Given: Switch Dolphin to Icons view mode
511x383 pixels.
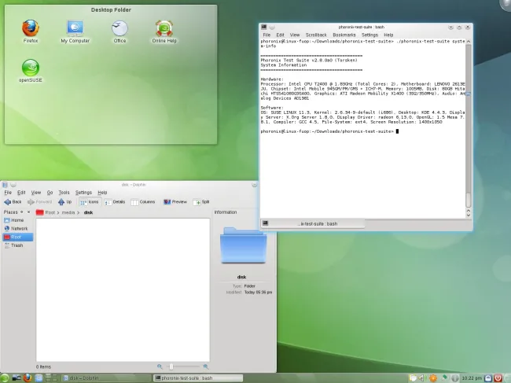Looking at the screenshot, I should 90,202.
